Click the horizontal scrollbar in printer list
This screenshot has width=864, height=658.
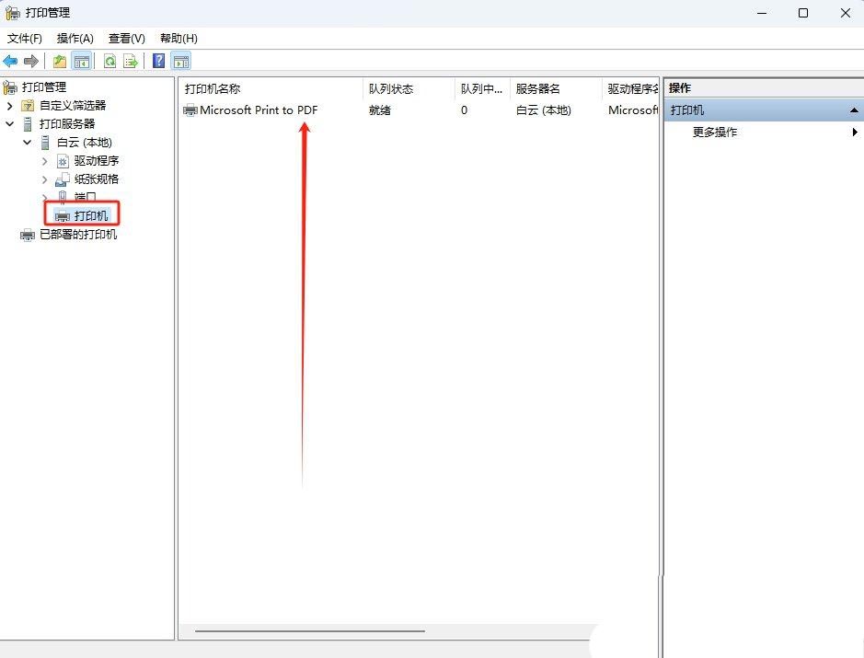pyautogui.click(x=309, y=631)
